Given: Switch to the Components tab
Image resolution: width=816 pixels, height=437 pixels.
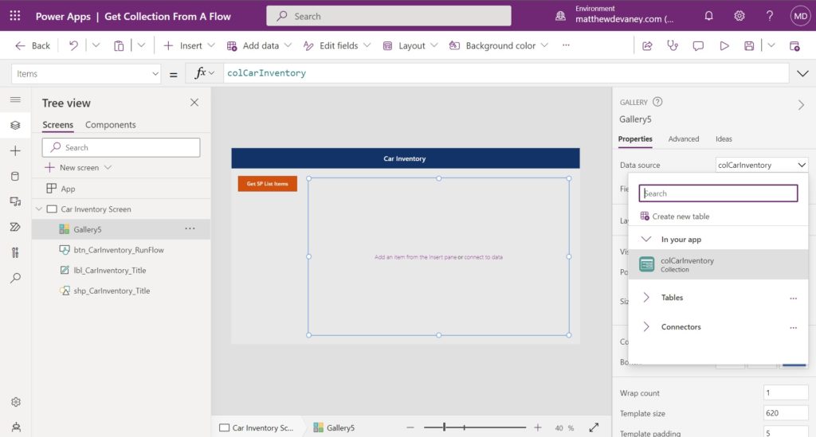Looking at the screenshot, I should point(110,125).
